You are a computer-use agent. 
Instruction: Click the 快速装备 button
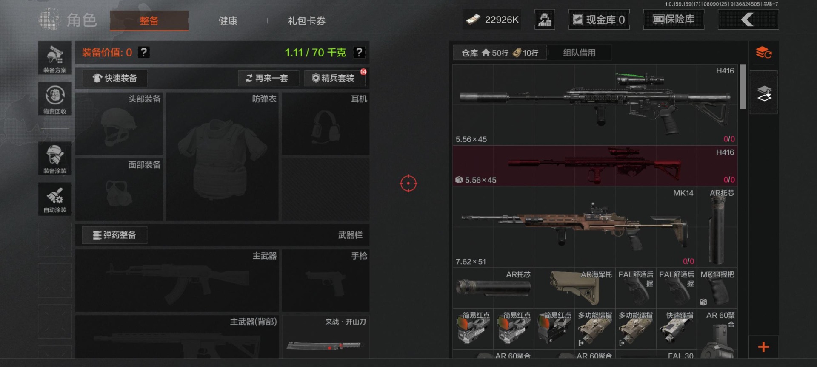115,78
